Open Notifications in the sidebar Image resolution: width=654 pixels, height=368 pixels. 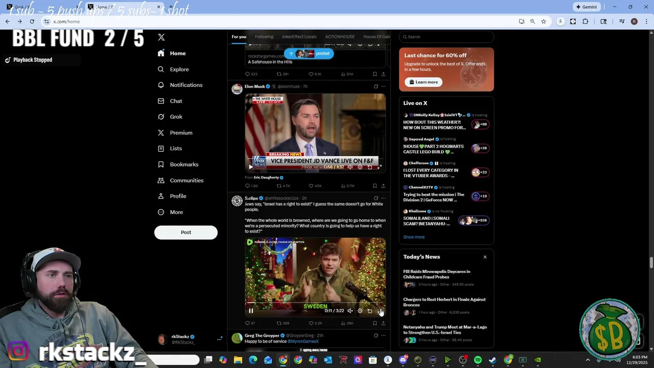click(x=180, y=85)
